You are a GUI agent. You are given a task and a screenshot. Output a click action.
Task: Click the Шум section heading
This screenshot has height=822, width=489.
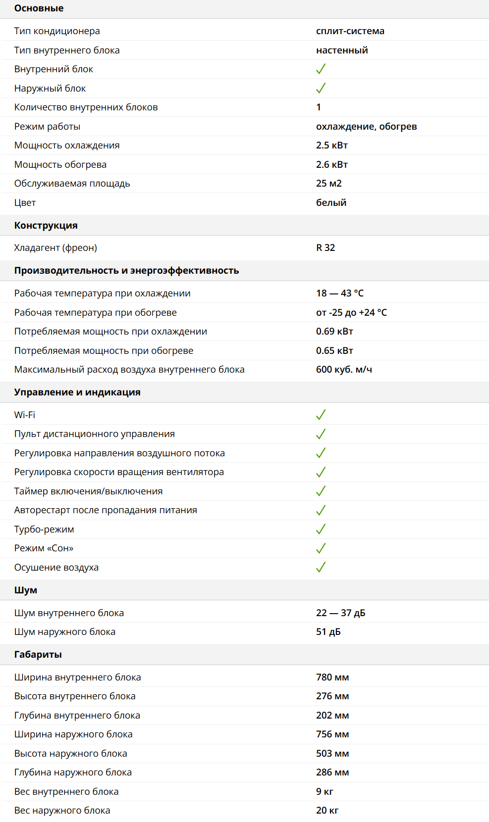[x=26, y=590]
